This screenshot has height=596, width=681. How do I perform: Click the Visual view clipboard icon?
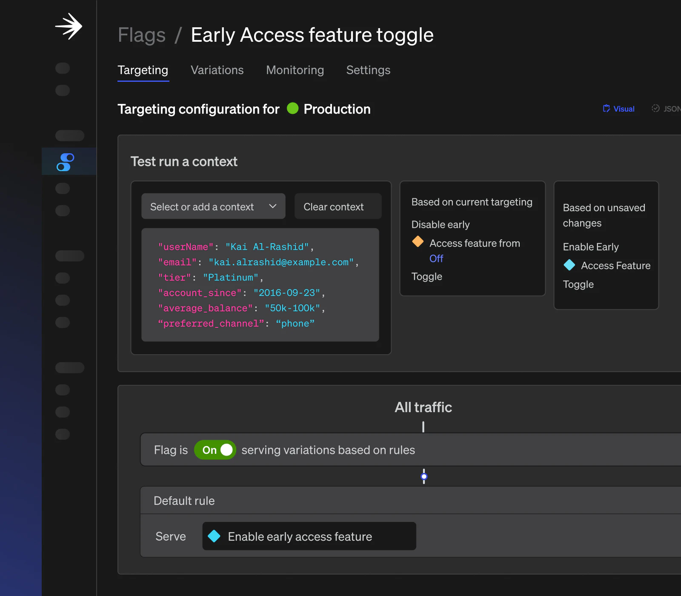point(607,109)
